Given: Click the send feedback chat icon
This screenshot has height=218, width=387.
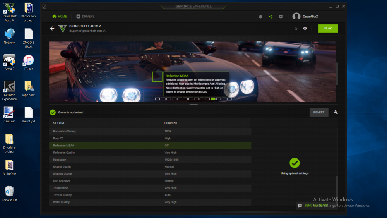Looking at the screenshot, I should [x=300, y=205].
